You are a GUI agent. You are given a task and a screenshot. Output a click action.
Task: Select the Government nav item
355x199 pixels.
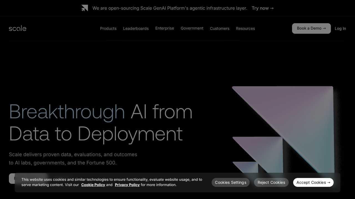coord(192,28)
